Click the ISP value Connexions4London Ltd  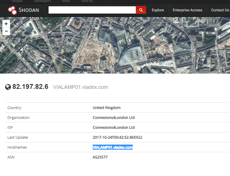click(x=114, y=128)
